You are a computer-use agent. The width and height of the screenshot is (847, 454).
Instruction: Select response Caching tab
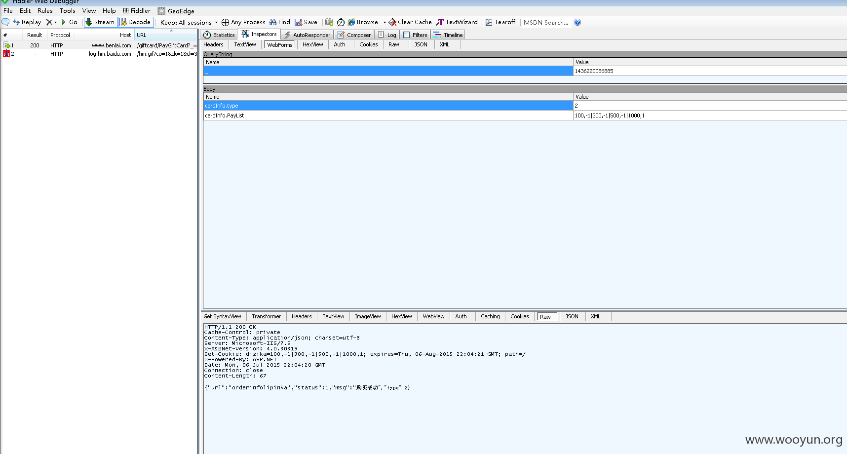490,316
